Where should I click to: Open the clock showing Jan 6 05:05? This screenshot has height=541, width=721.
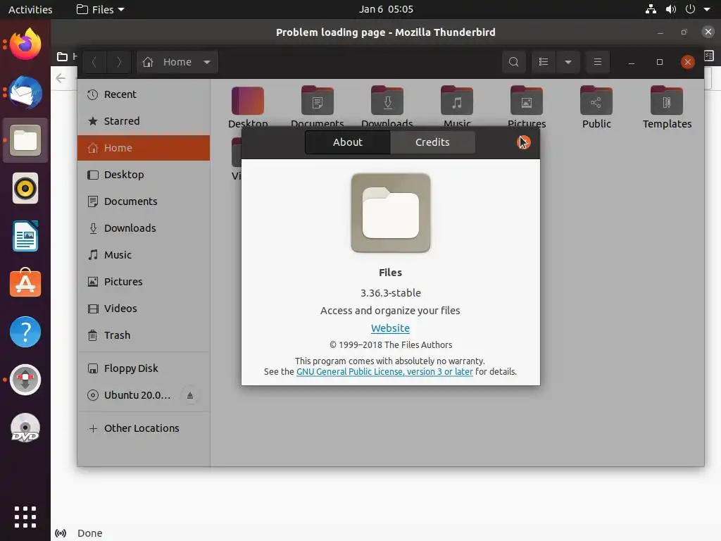pyautogui.click(x=386, y=9)
